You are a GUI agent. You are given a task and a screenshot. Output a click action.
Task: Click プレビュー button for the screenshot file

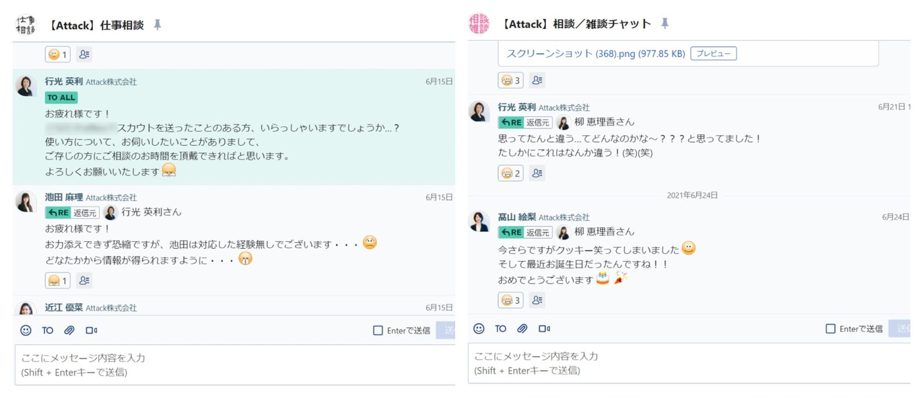click(713, 54)
